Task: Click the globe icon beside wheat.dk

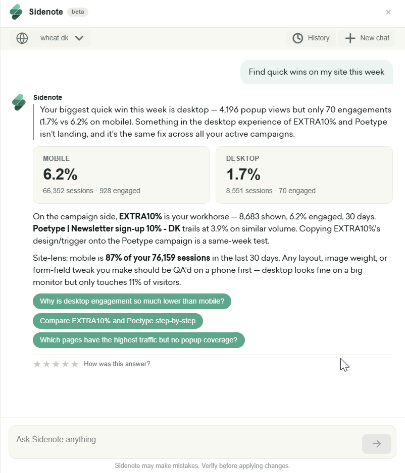Action: (x=22, y=38)
